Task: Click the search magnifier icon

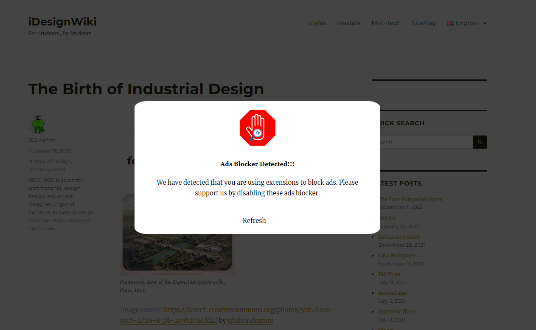Action: click(x=480, y=142)
